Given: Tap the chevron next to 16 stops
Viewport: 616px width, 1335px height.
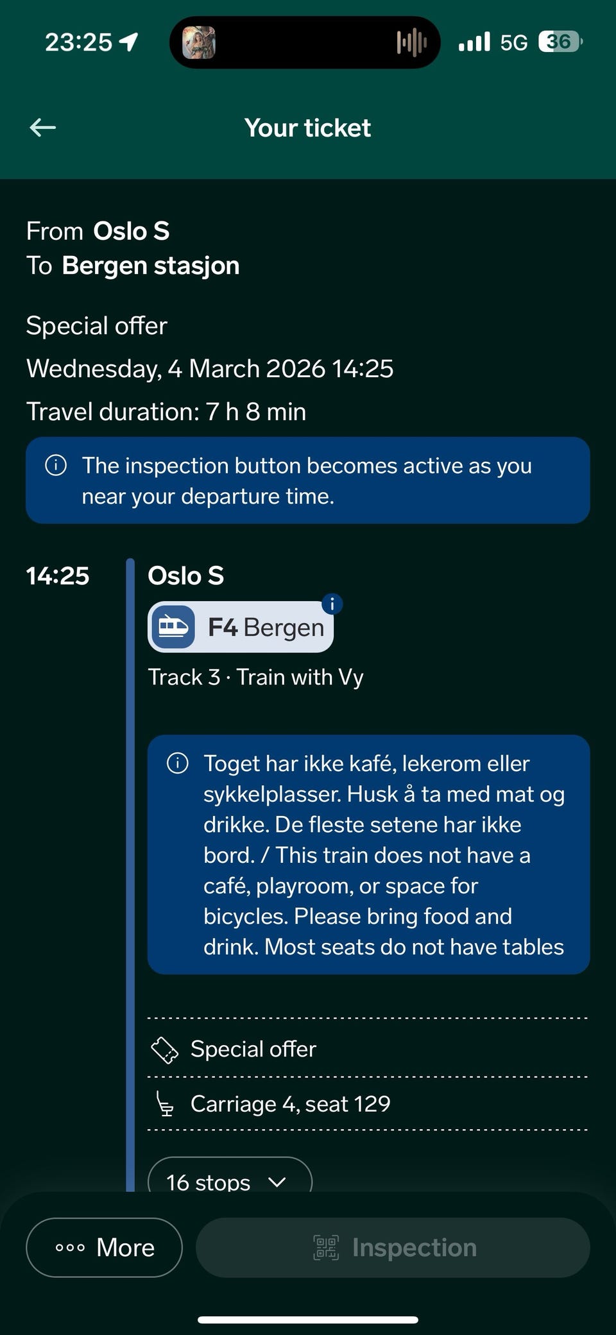Looking at the screenshot, I should (277, 1182).
